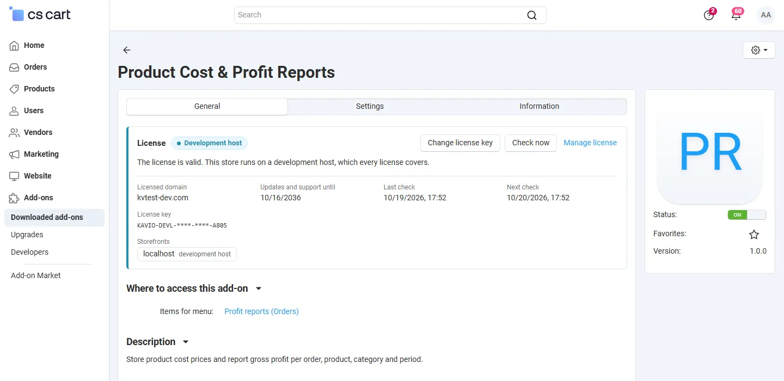Click the search magnifier icon
This screenshot has height=381, width=784.
(x=532, y=15)
